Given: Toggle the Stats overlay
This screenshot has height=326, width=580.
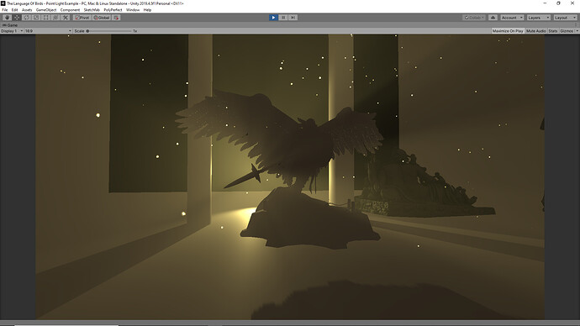Looking at the screenshot, I should (553, 31).
